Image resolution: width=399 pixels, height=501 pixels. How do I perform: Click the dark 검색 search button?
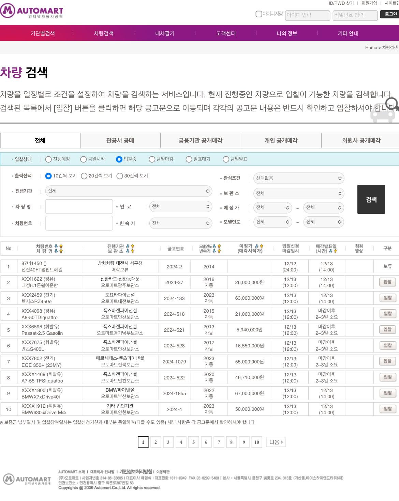click(x=371, y=200)
